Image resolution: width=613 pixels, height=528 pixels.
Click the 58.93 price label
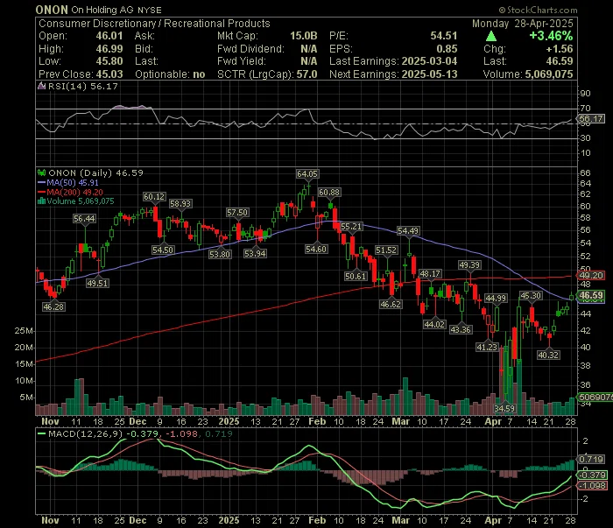180,204
